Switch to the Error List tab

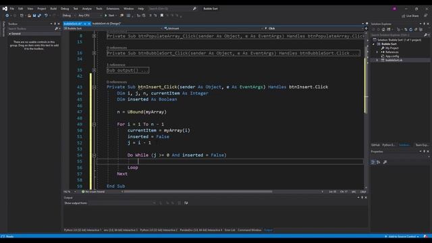(230, 230)
